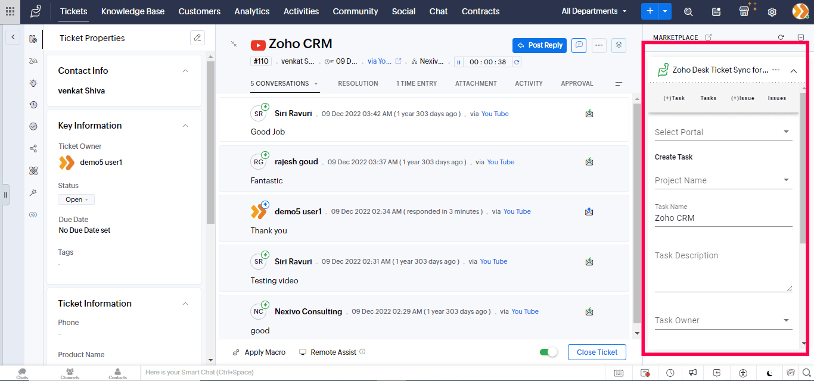Open the comment bubble button
814x381 pixels.
coord(579,45)
